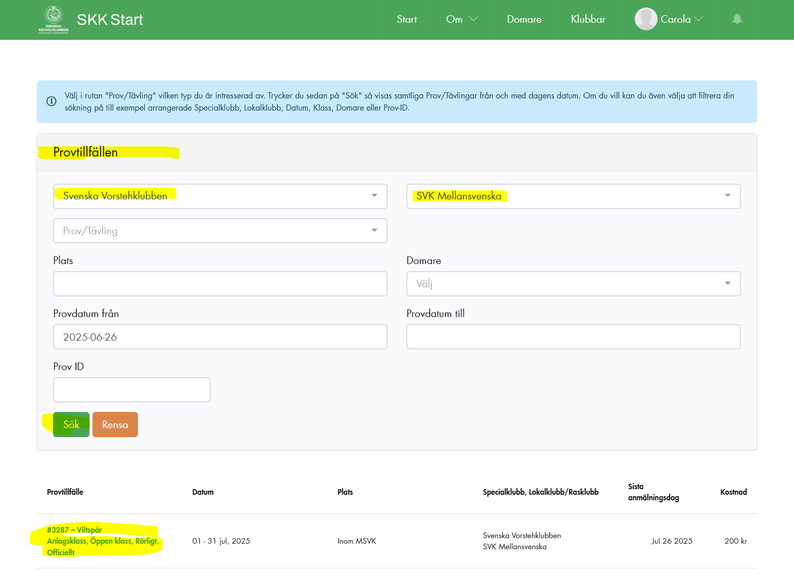
Task: Open result #3287 – Viltspår link
Action: click(x=103, y=541)
